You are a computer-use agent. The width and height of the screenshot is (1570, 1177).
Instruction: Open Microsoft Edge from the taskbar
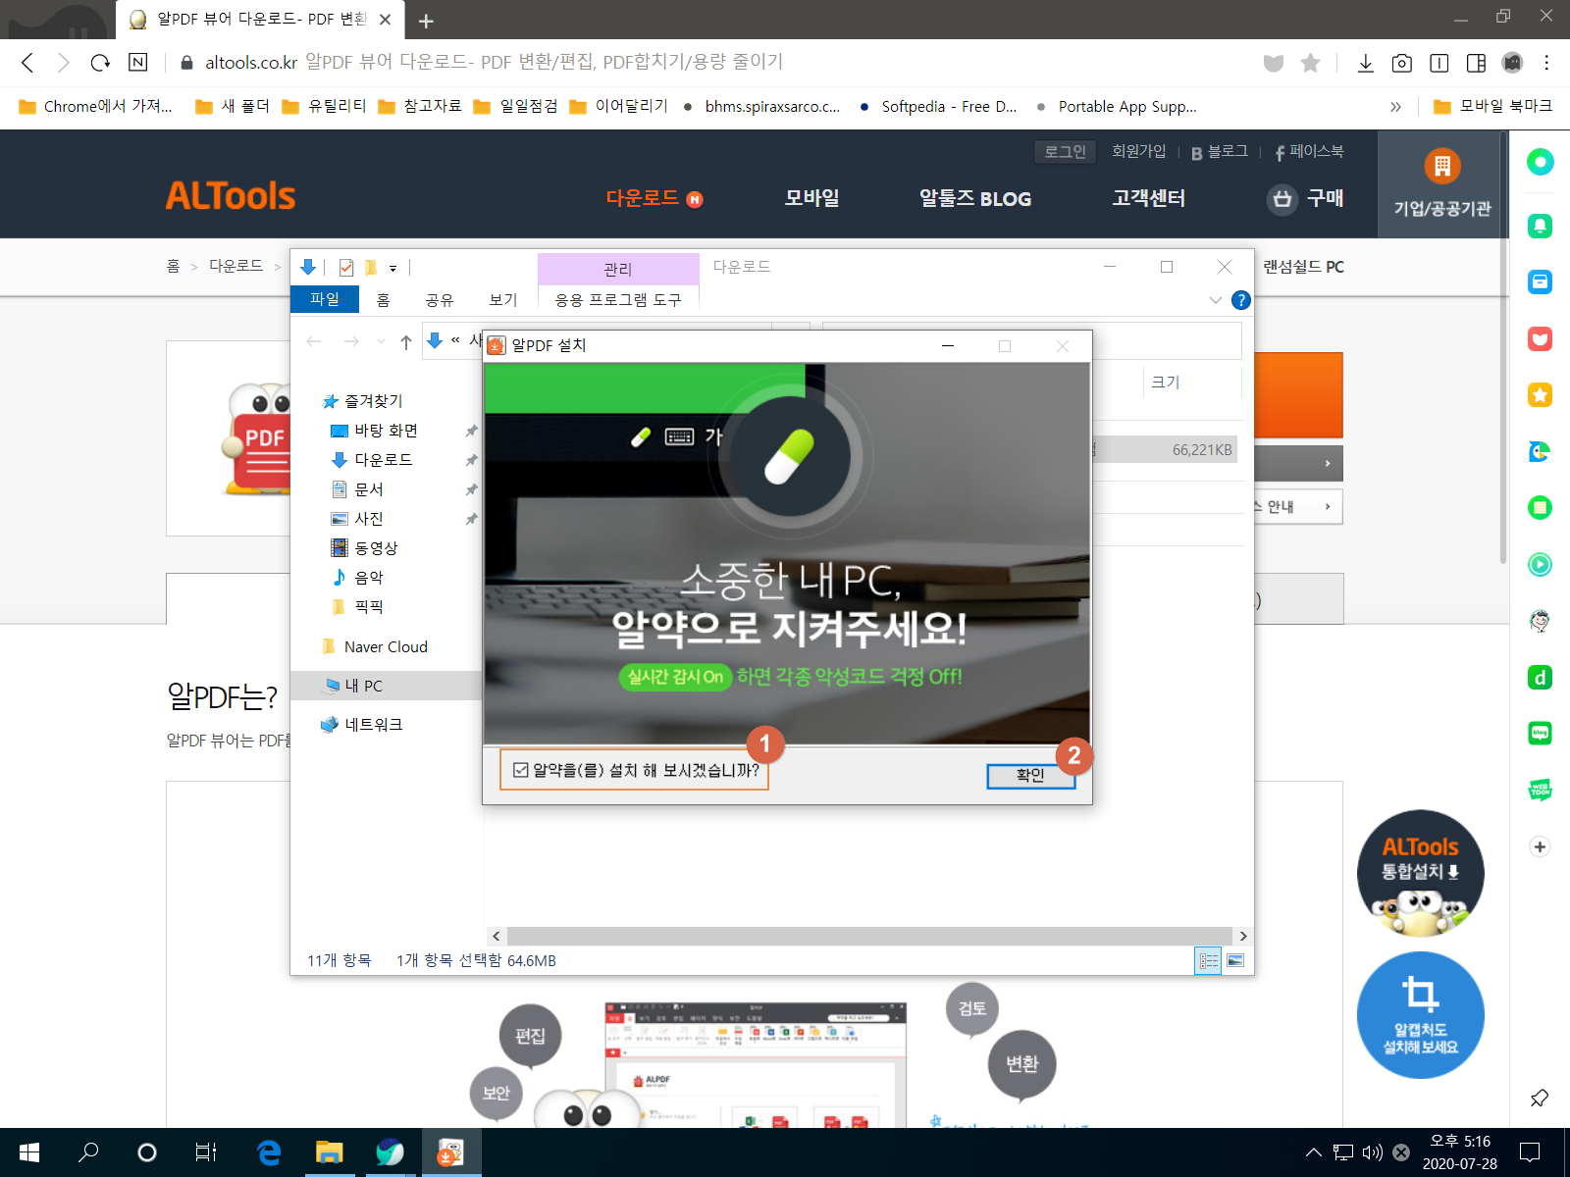click(268, 1152)
